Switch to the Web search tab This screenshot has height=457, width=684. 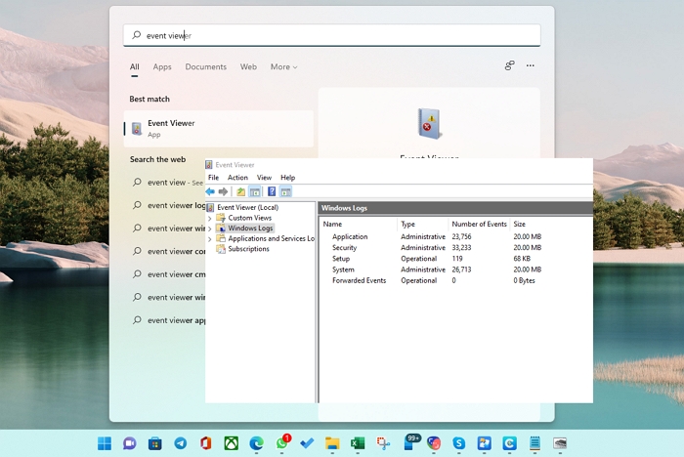tap(248, 66)
